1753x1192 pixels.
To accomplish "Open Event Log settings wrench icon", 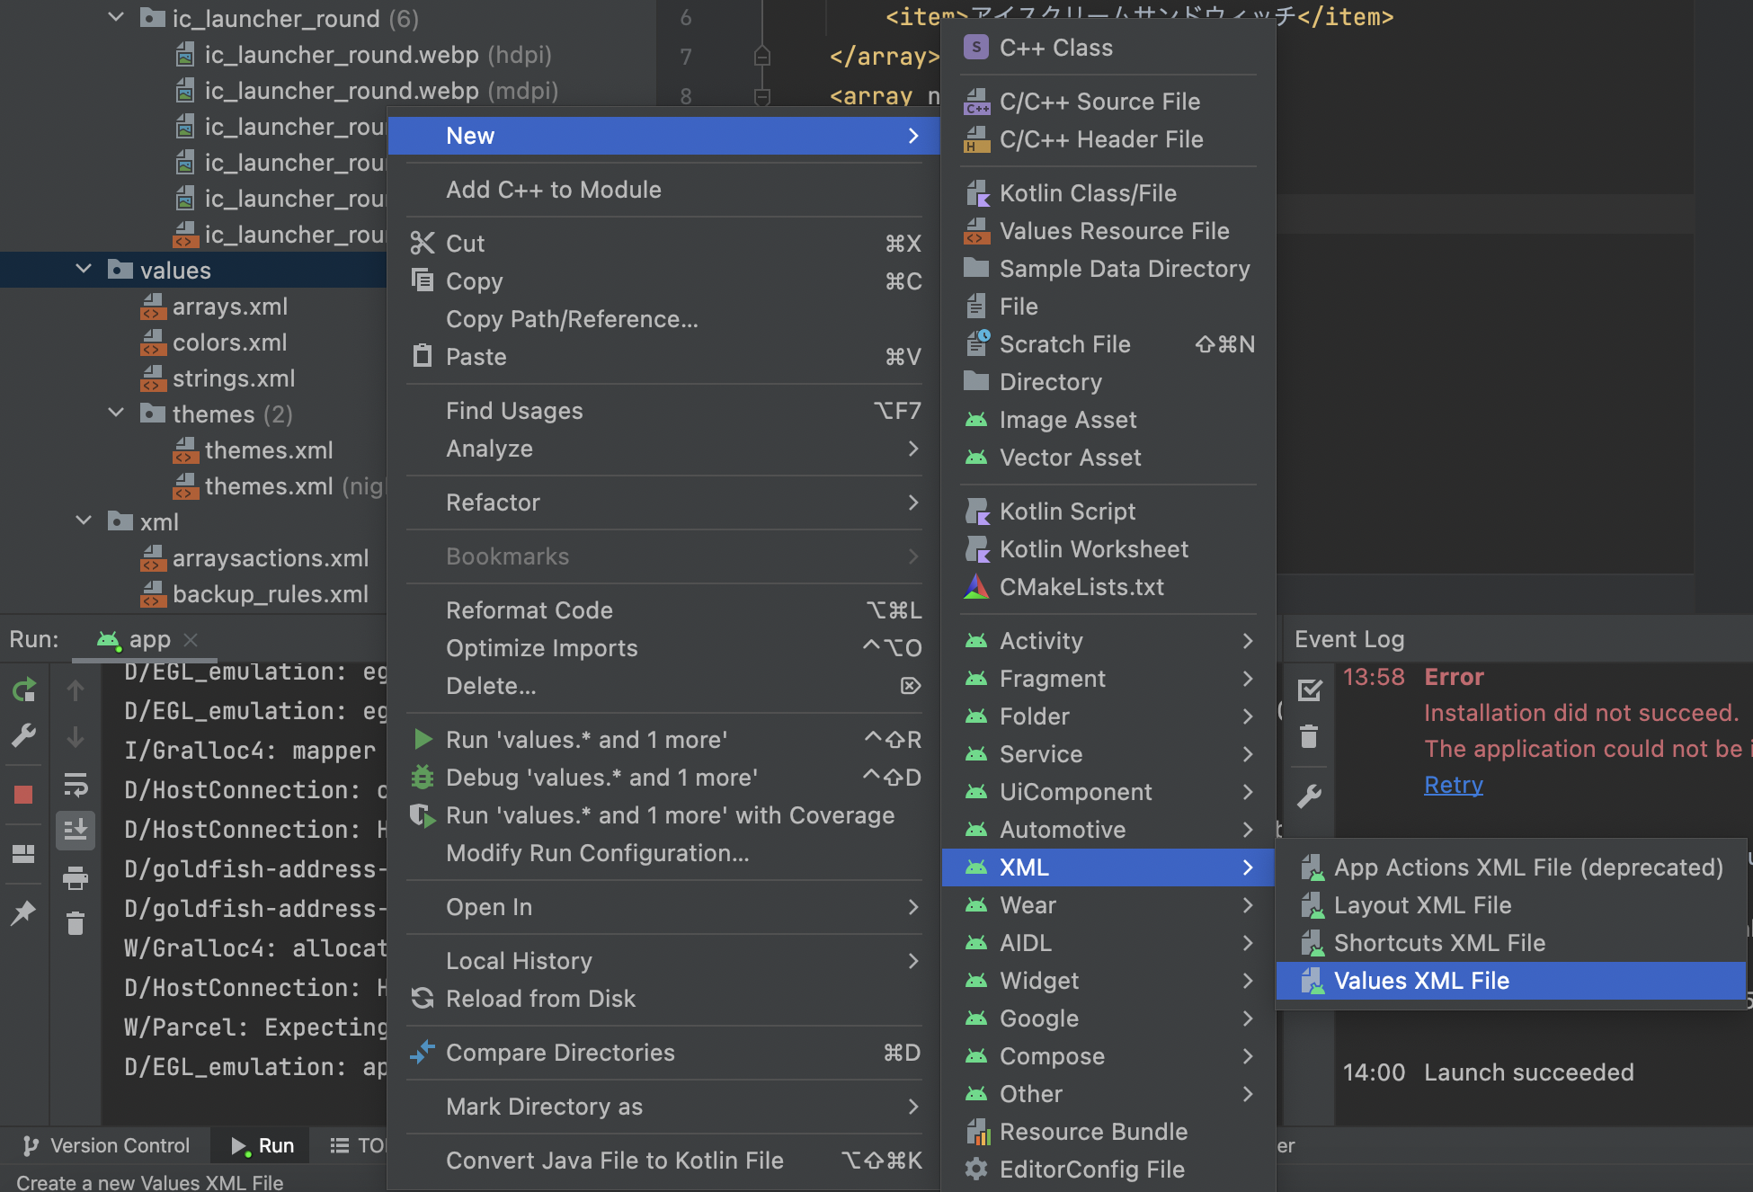I will coord(1310,798).
